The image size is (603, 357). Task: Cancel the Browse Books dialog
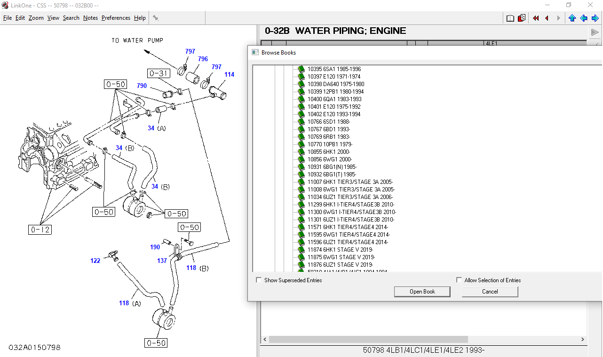(x=490, y=292)
